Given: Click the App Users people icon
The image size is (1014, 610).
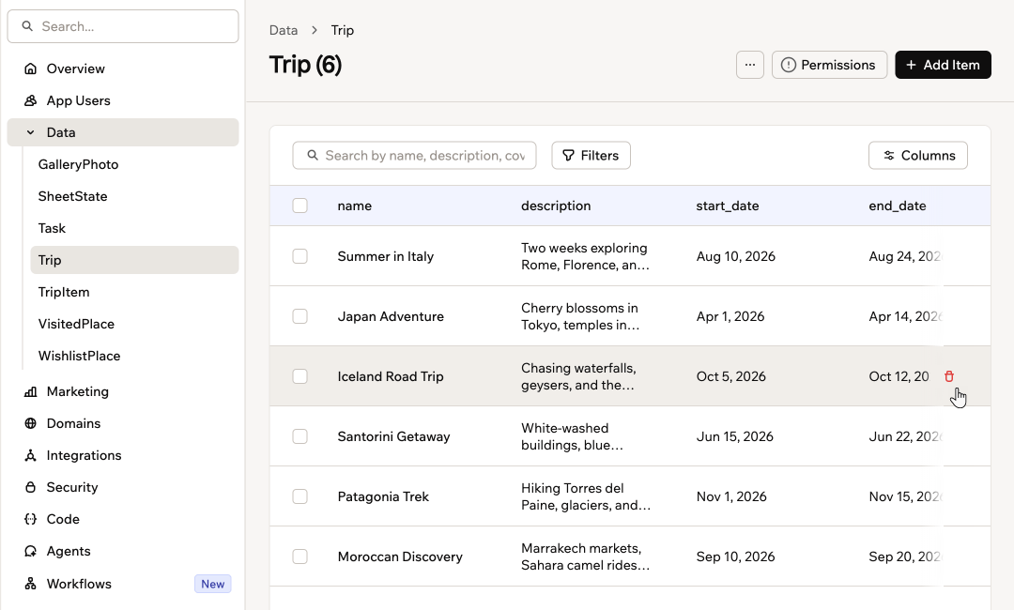Looking at the screenshot, I should 30,100.
